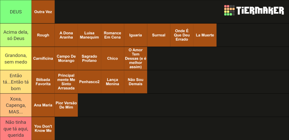The image size is (289, 140).
Task: Click the Penhasco2 tile
Action: pos(89,82)
